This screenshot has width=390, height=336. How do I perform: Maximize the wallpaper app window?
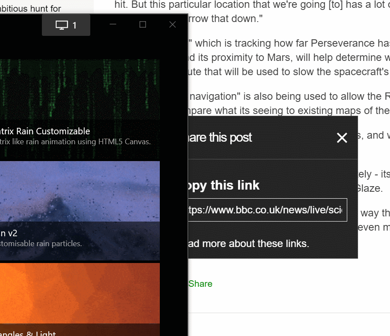point(143,24)
